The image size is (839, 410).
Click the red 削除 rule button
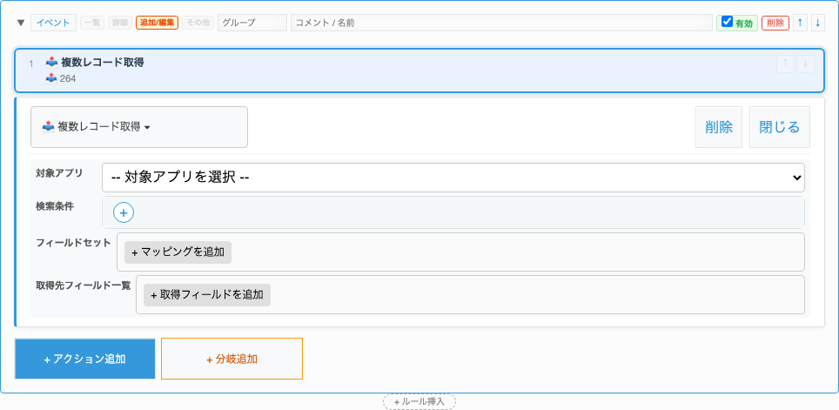pos(775,23)
